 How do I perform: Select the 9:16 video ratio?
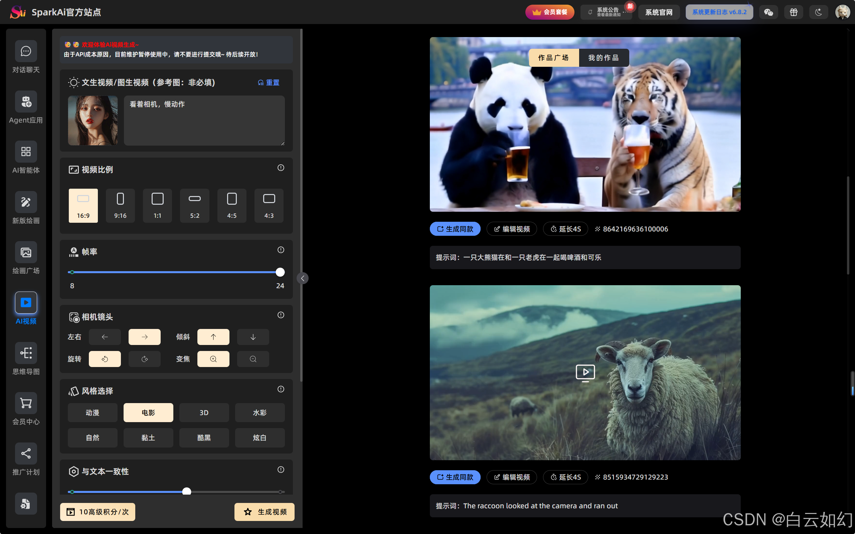[x=120, y=205]
